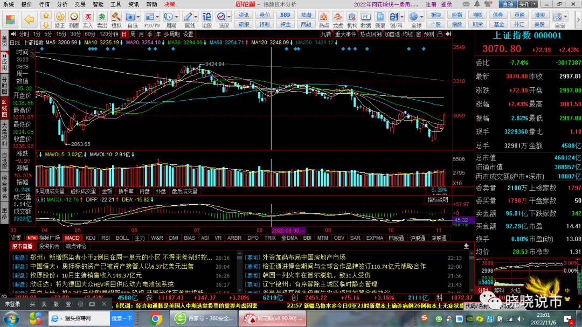Click the BBD button
The width and height of the screenshot is (582, 327).
(x=285, y=15)
